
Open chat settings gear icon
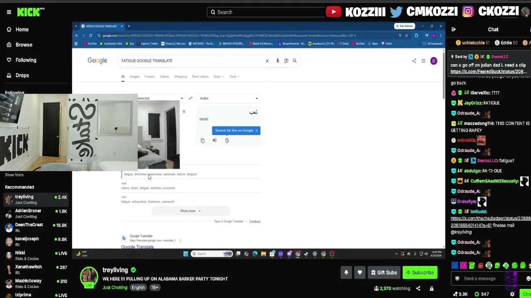click(x=512, y=294)
